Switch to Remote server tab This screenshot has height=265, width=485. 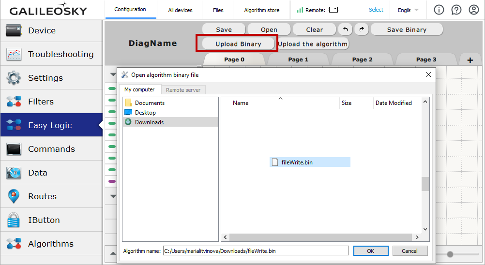pos(183,90)
